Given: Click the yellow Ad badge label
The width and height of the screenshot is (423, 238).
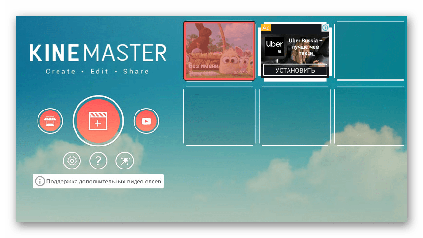Looking at the screenshot, I should pos(266,28).
